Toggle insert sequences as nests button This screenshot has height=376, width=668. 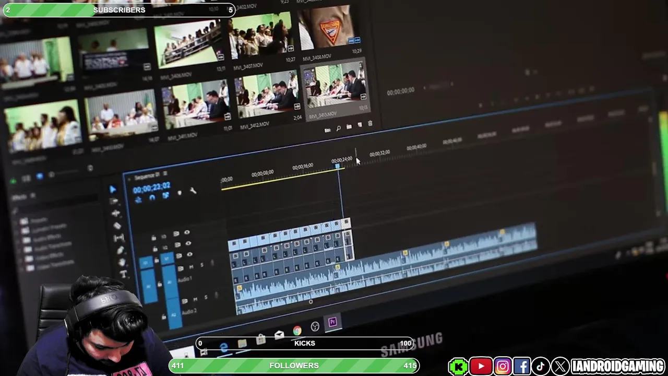[x=138, y=199]
